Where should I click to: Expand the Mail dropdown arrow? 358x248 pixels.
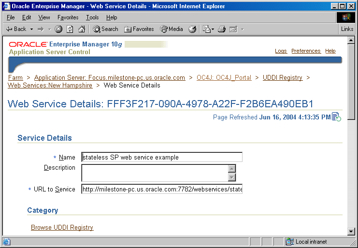click(x=213, y=29)
